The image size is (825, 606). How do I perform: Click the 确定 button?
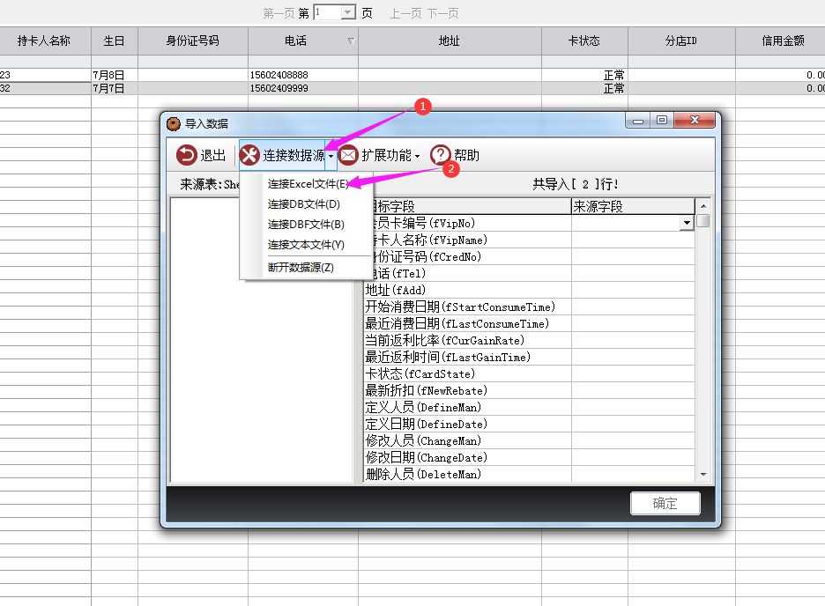pos(665,504)
